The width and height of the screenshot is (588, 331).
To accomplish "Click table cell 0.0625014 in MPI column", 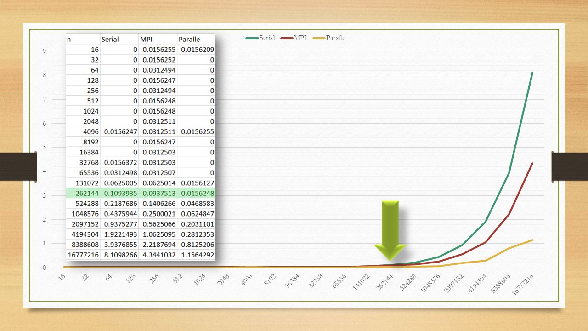I will pos(159,183).
